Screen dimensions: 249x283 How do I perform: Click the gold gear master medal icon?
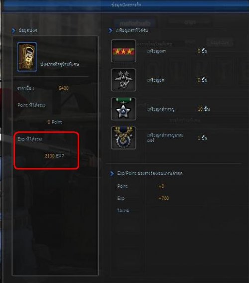click(x=124, y=138)
